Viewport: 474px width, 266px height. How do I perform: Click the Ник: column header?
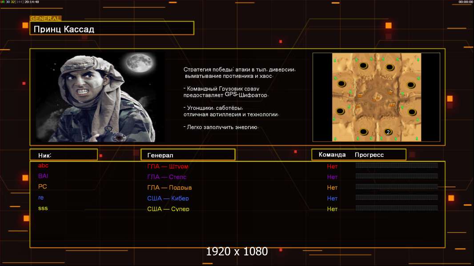tap(64, 155)
